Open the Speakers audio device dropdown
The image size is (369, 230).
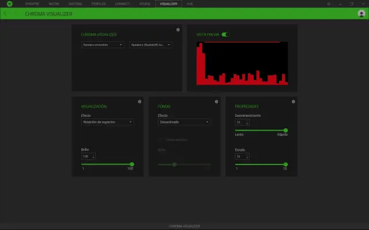(x=150, y=44)
